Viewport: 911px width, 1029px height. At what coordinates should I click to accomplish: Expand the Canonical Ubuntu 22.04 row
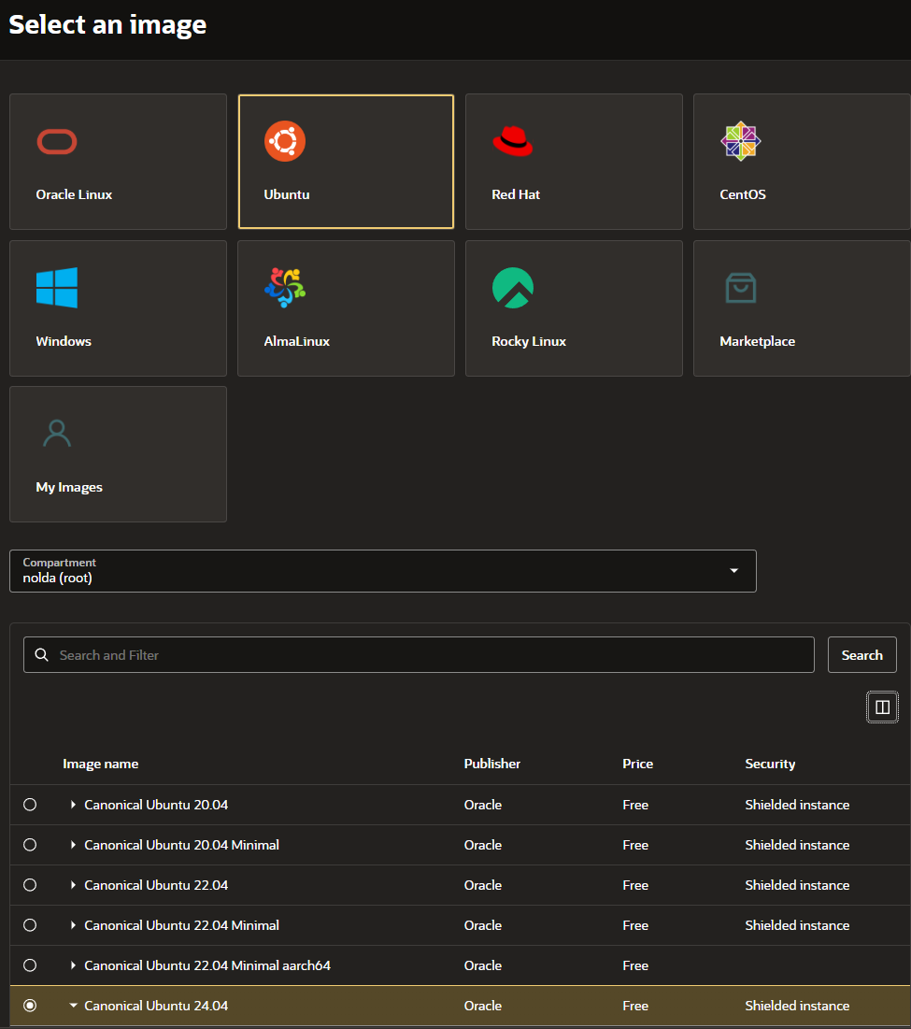click(73, 885)
